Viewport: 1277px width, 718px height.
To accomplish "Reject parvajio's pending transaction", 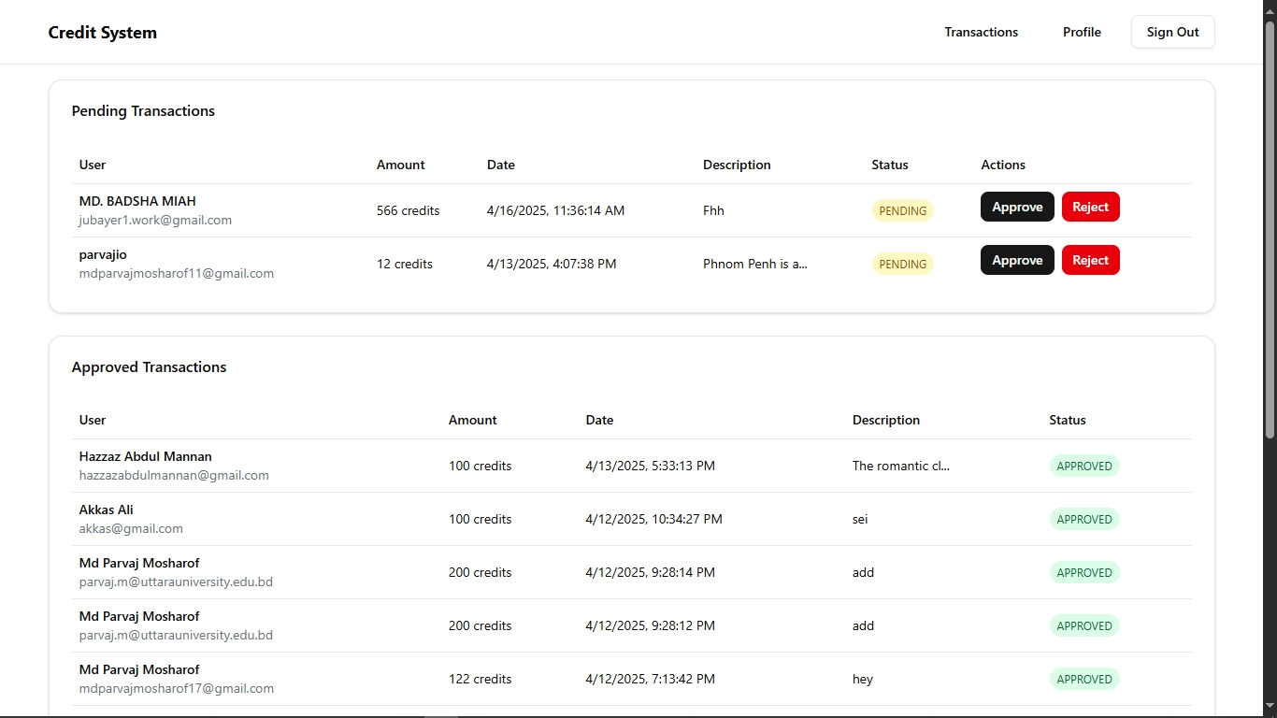I will 1090,260.
